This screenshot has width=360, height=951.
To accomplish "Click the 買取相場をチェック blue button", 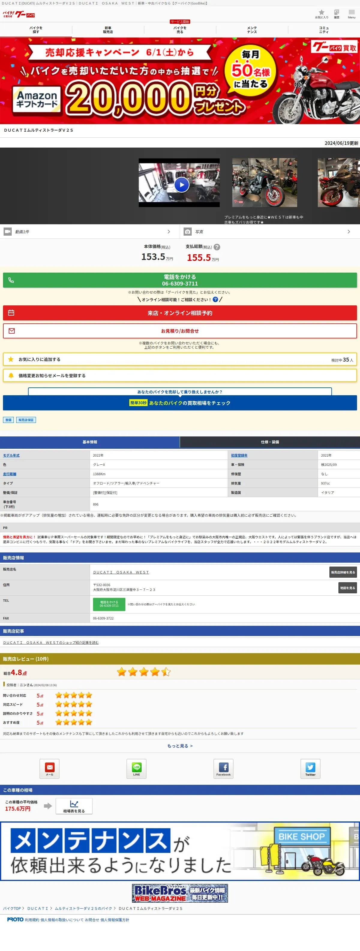I will click(x=180, y=403).
